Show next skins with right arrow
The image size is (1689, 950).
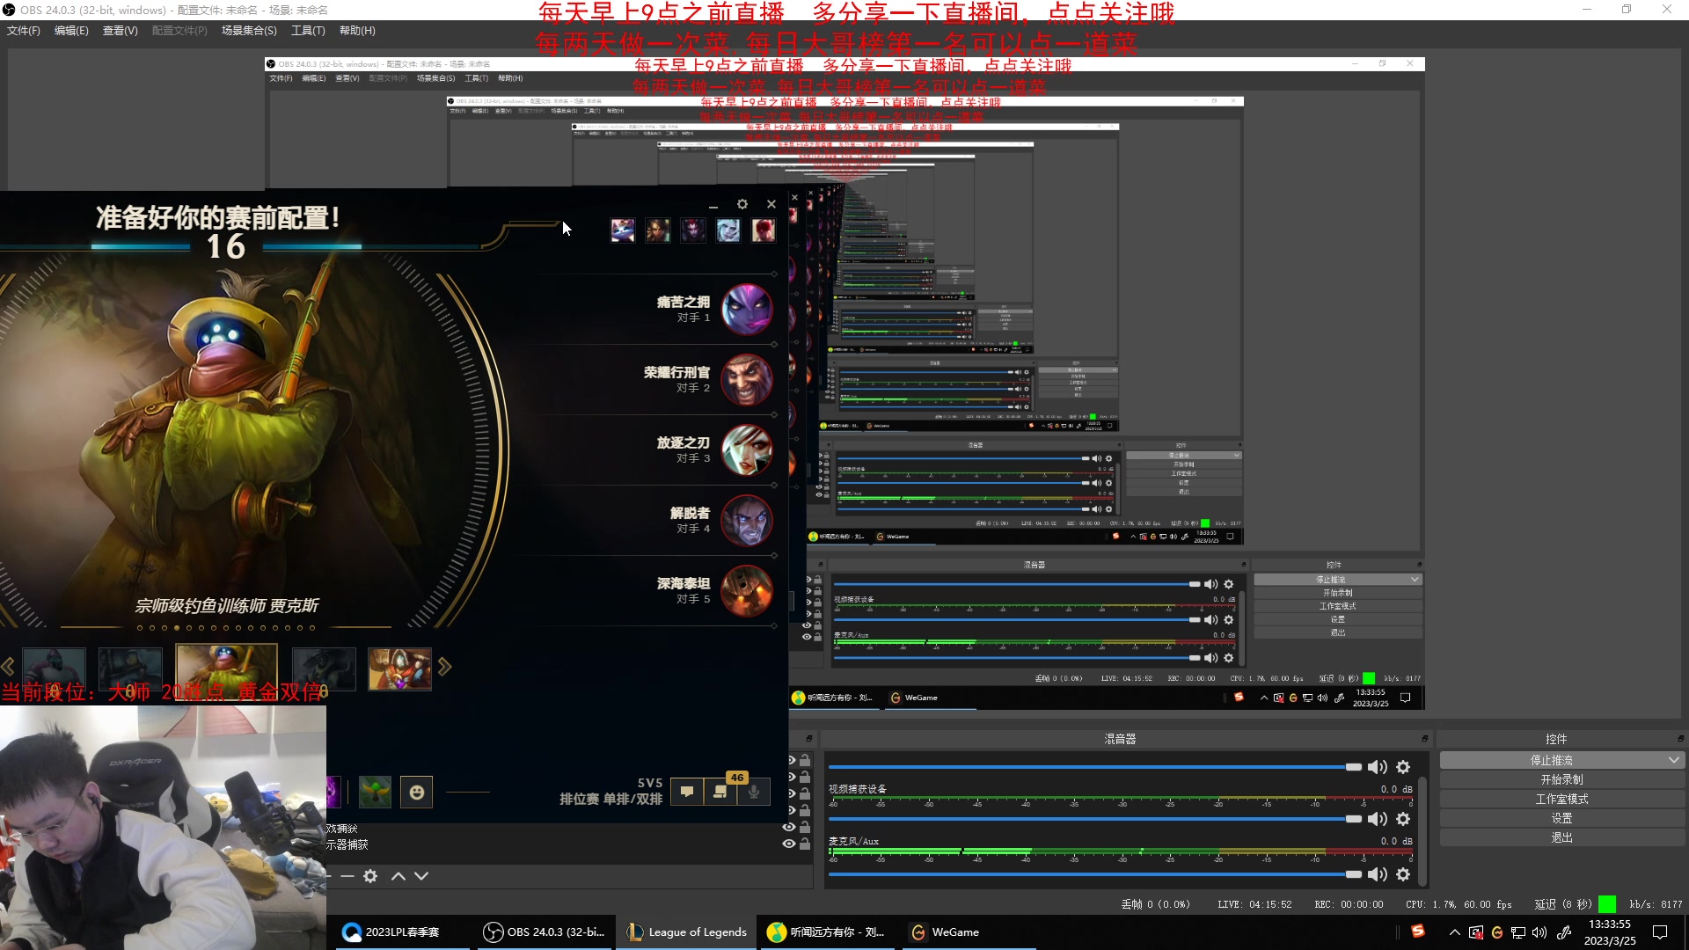tap(444, 667)
